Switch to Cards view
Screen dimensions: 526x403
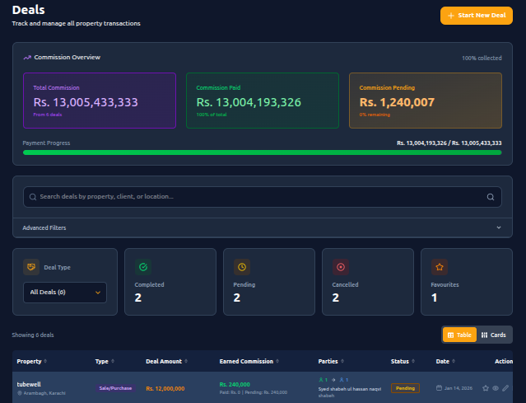click(x=493, y=335)
